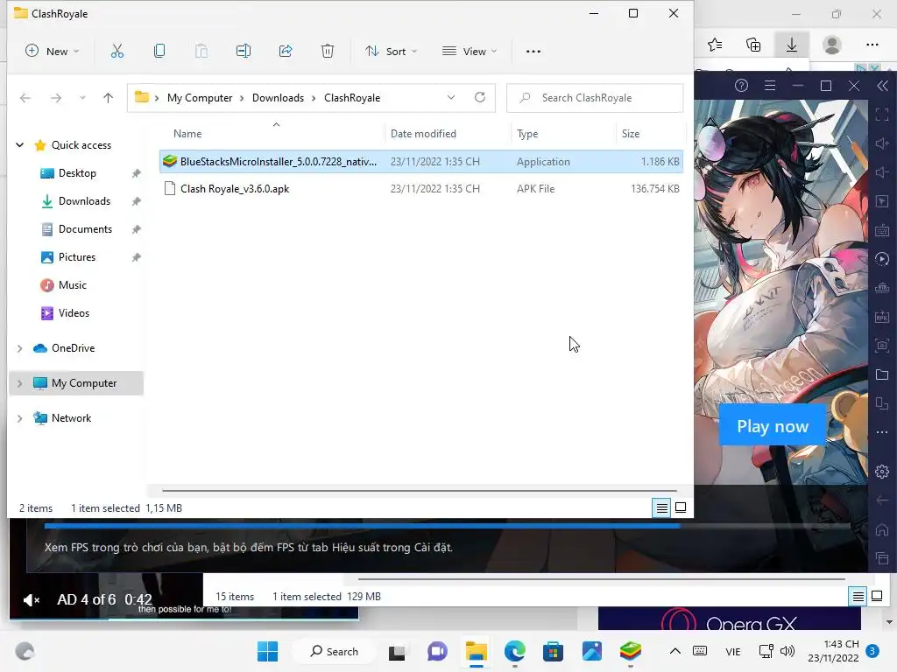Expand the OneDrive tree node
This screenshot has width=897, height=672.
pos(20,348)
